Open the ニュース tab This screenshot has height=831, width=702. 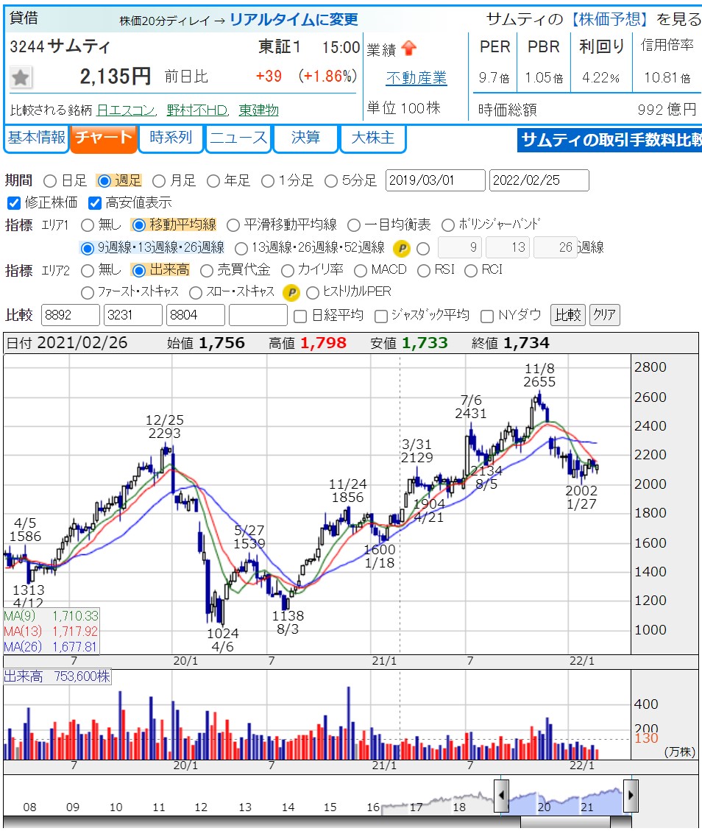[238, 138]
